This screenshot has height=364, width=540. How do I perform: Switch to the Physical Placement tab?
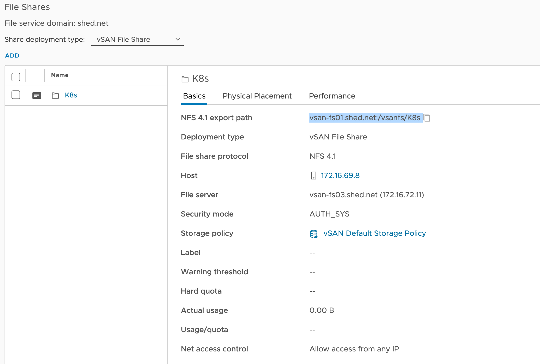(x=257, y=96)
